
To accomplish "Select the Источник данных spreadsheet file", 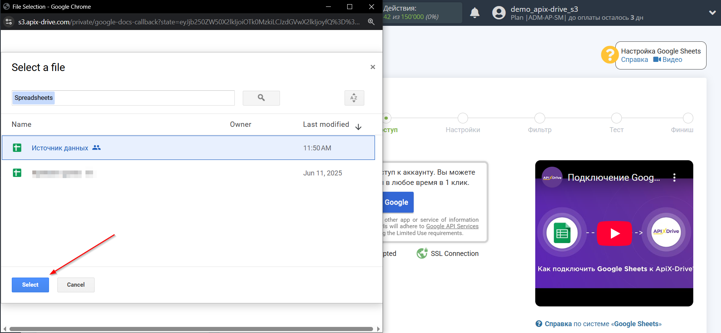I will pyautogui.click(x=188, y=148).
